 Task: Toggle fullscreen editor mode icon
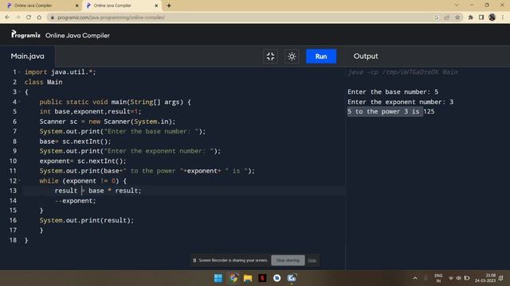tap(270, 56)
